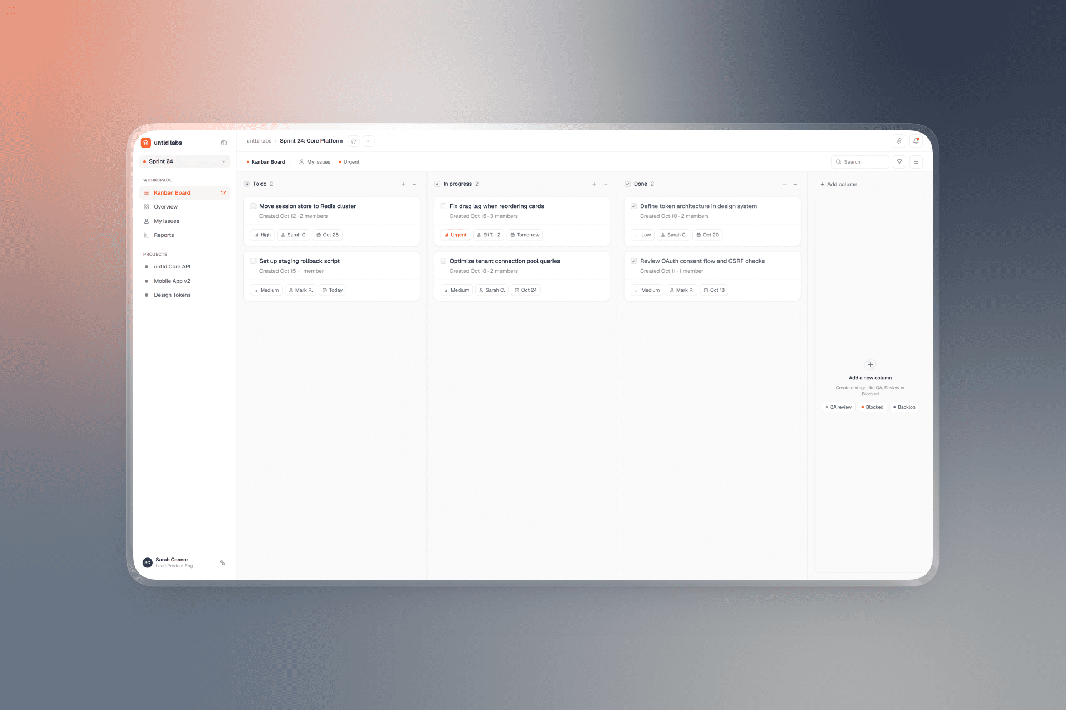Click the untld labs logo icon
The image size is (1066, 710).
tap(146, 143)
